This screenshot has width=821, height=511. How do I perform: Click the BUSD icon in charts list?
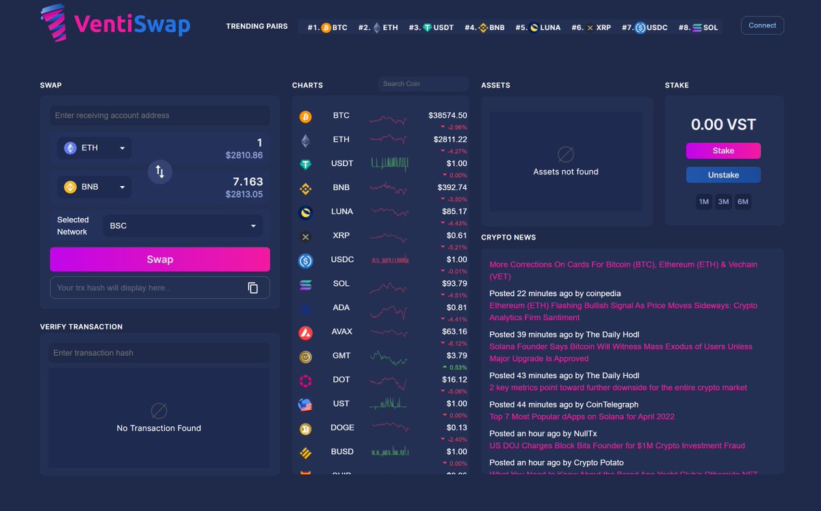pos(305,453)
